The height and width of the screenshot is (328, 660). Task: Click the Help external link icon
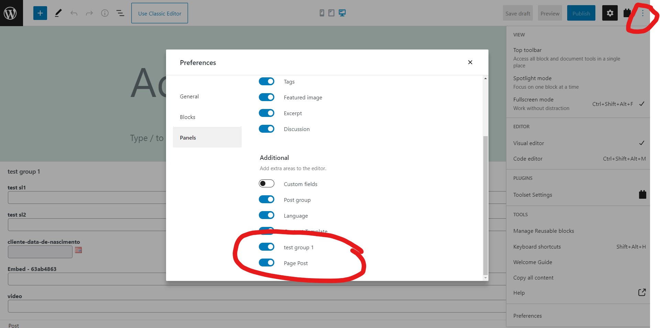tap(642, 292)
